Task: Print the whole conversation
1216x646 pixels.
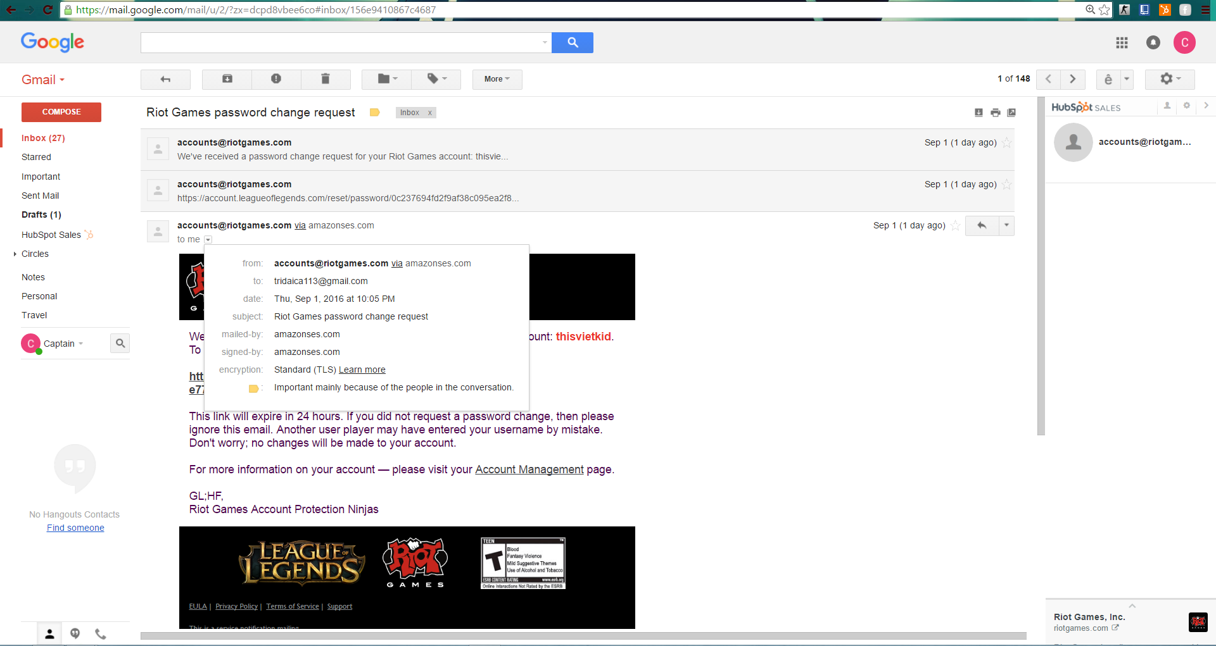Action: pyautogui.click(x=996, y=113)
